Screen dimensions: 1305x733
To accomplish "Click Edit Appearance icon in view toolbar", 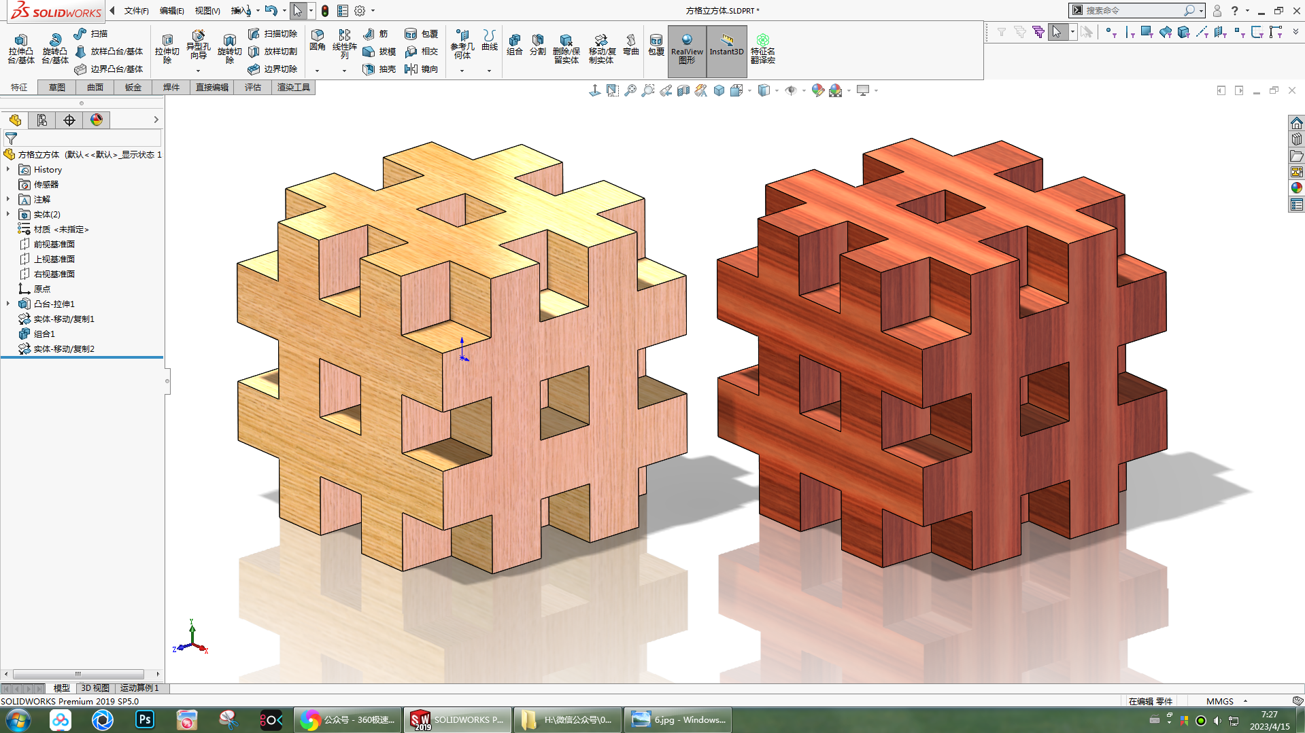I will click(x=817, y=90).
